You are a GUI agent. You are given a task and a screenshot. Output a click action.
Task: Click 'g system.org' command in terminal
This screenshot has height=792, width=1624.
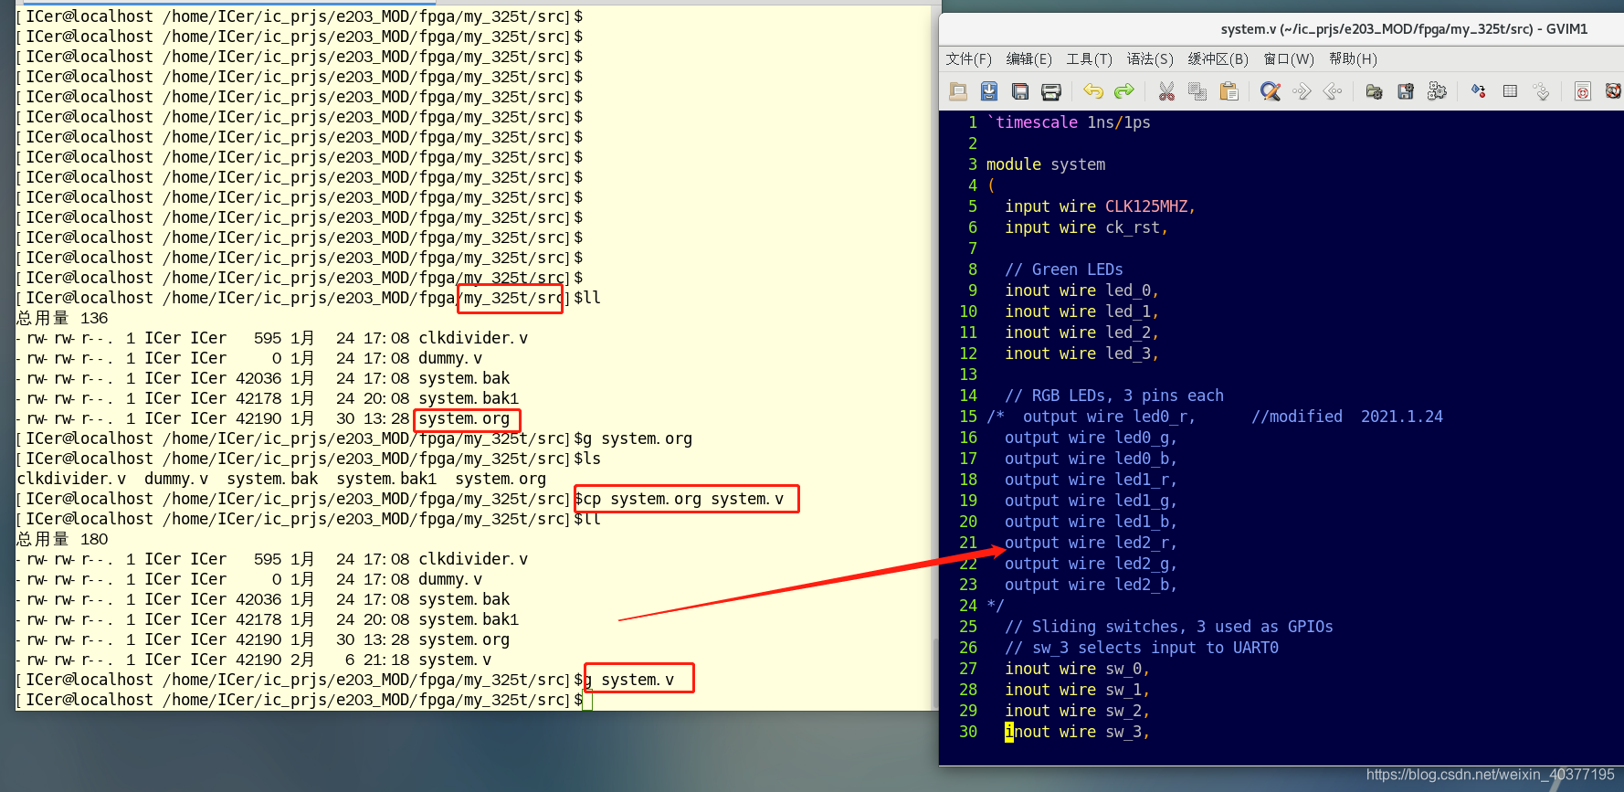(638, 438)
